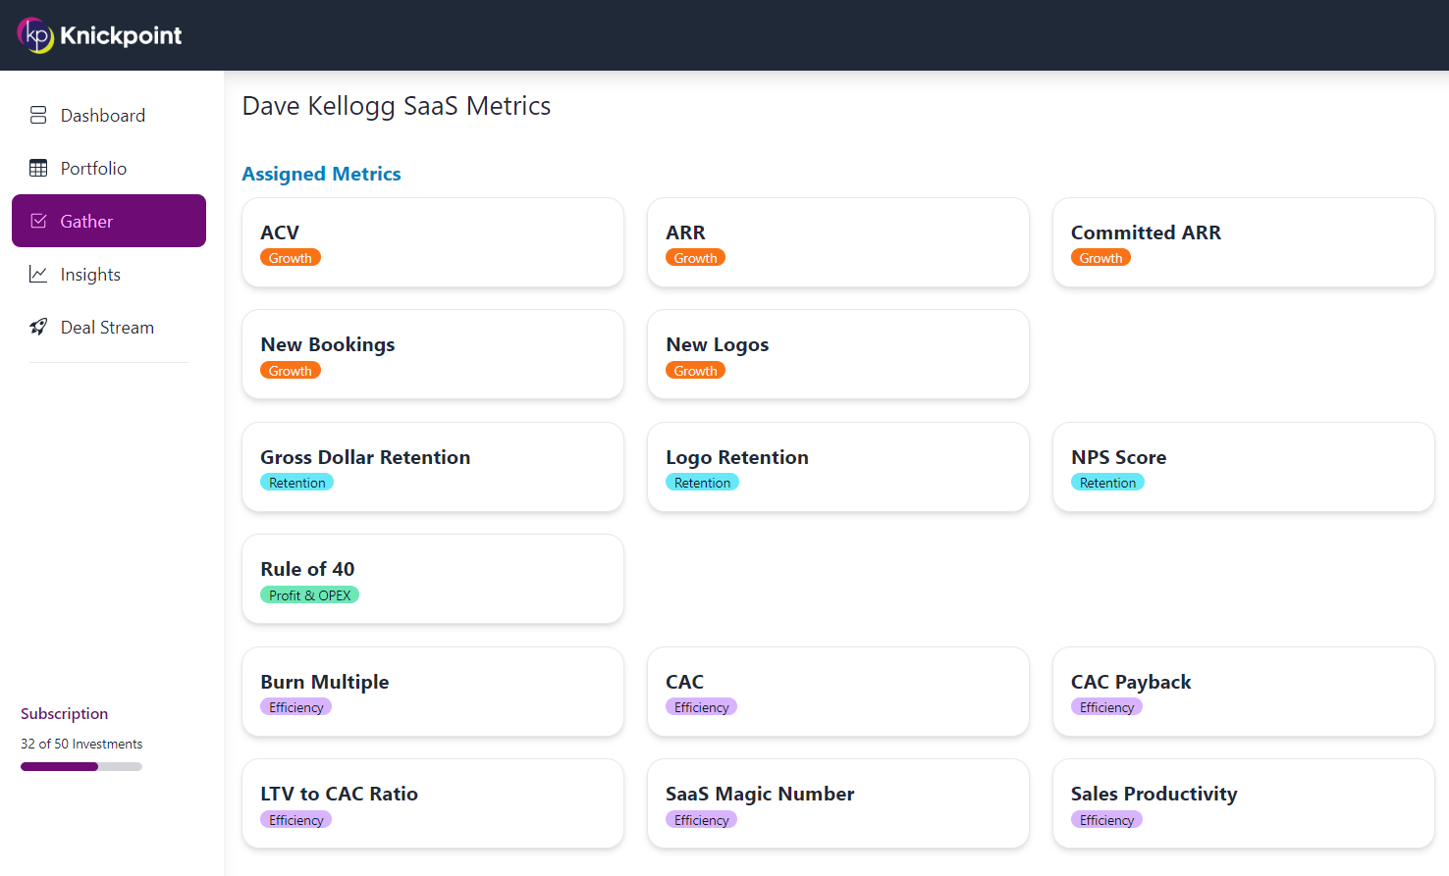Open the NPS Score card
Image resolution: width=1449 pixels, height=876 pixels.
point(1244,467)
